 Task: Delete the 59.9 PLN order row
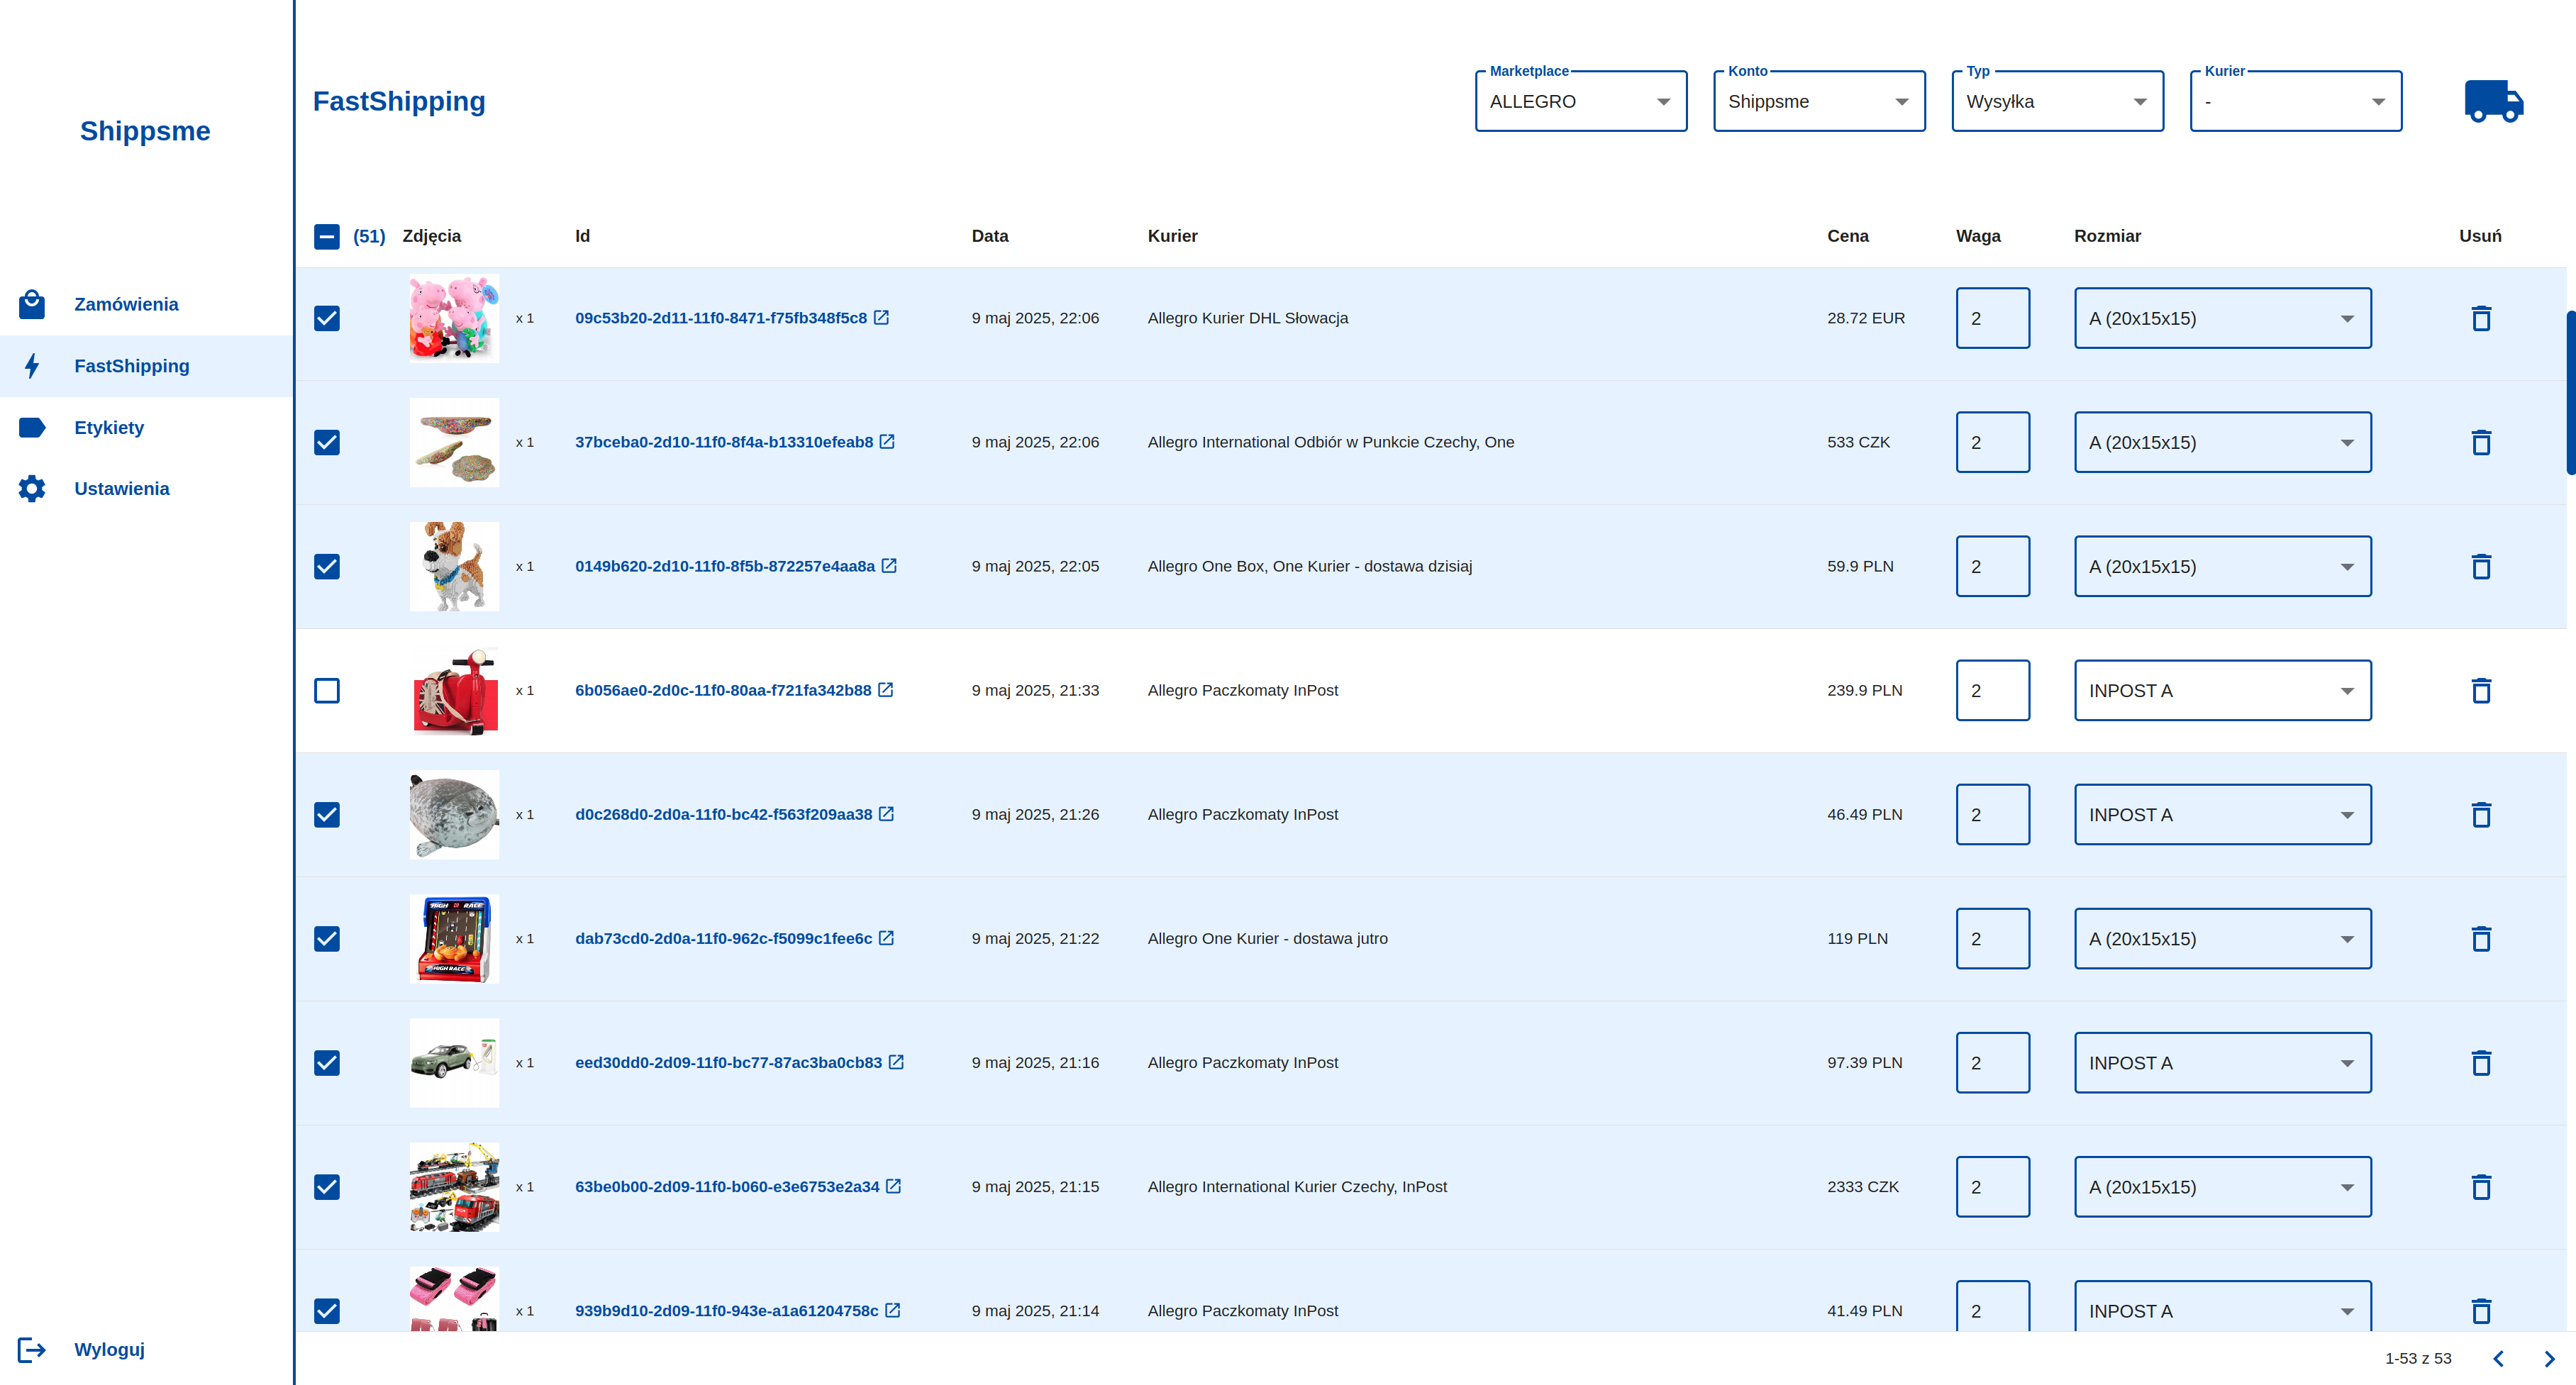(x=2481, y=566)
